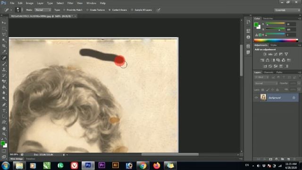Screen dimensions: 302x170
Task: Toggle lock transparent pixels in Layers
Action: (x=262, y=90)
